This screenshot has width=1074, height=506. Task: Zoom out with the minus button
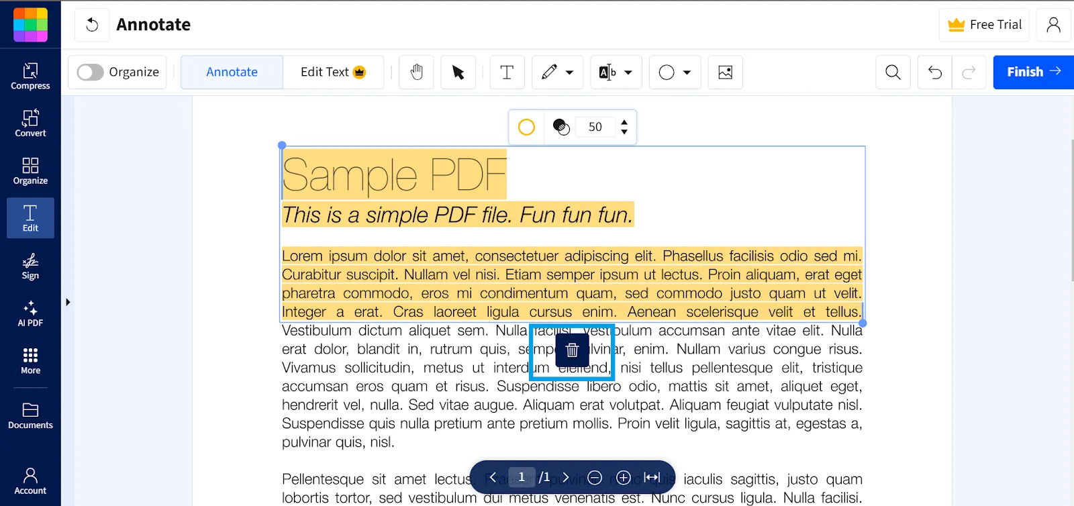595,477
